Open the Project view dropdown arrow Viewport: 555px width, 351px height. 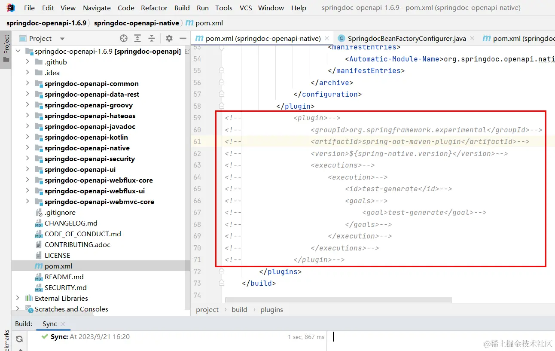pyautogui.click(x=62, y=39)
